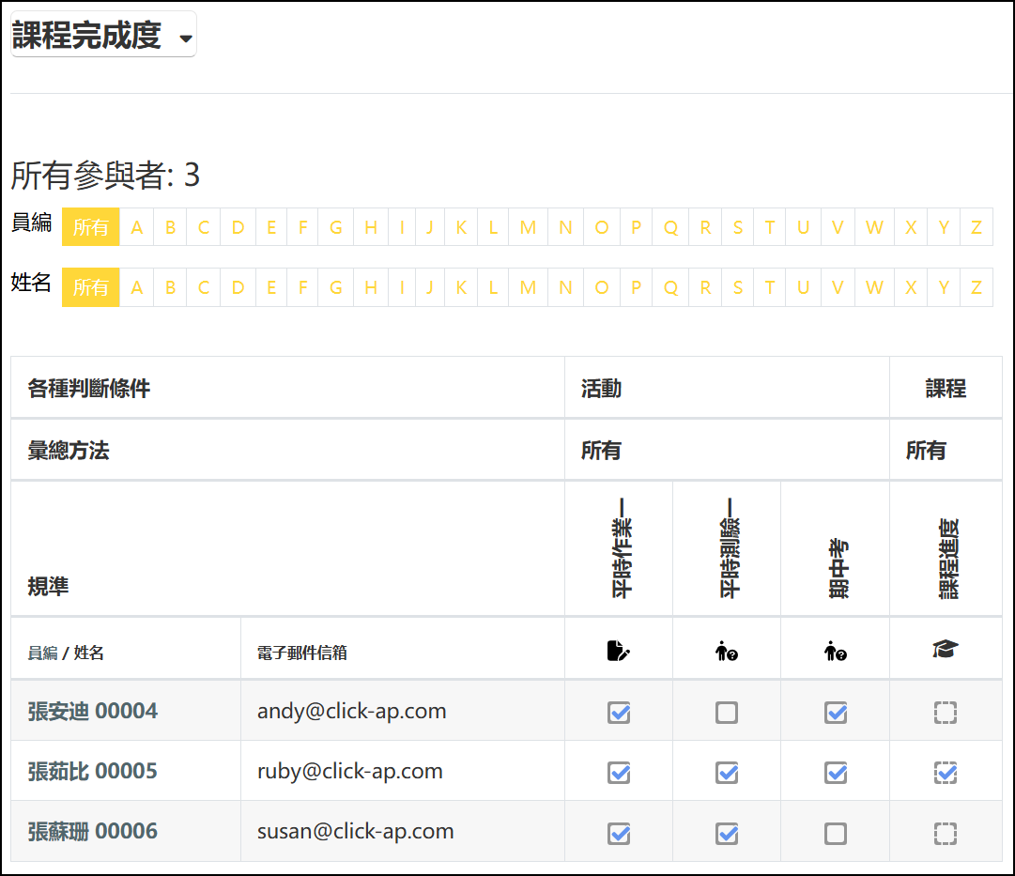Viewport: 1015px width, 876px height.
Task: Sort by 姓名 column header link
Action: pyautogui.click(x=88, y=653)
